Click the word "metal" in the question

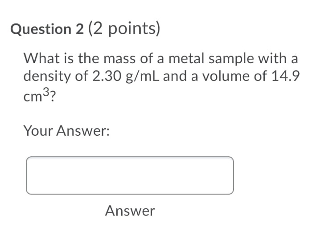(185, 58)
